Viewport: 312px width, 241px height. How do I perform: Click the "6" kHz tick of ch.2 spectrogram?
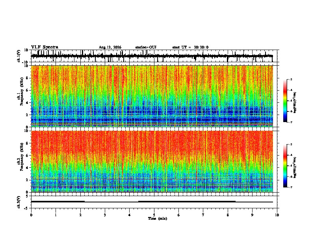coord(27,156)
